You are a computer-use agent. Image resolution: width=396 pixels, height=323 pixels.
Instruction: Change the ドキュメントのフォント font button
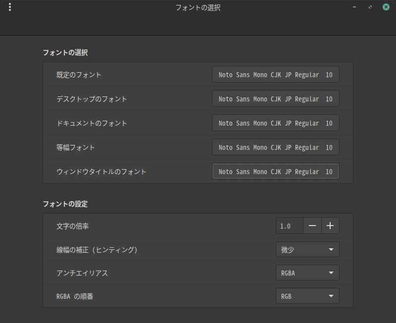tap(276, 123)
